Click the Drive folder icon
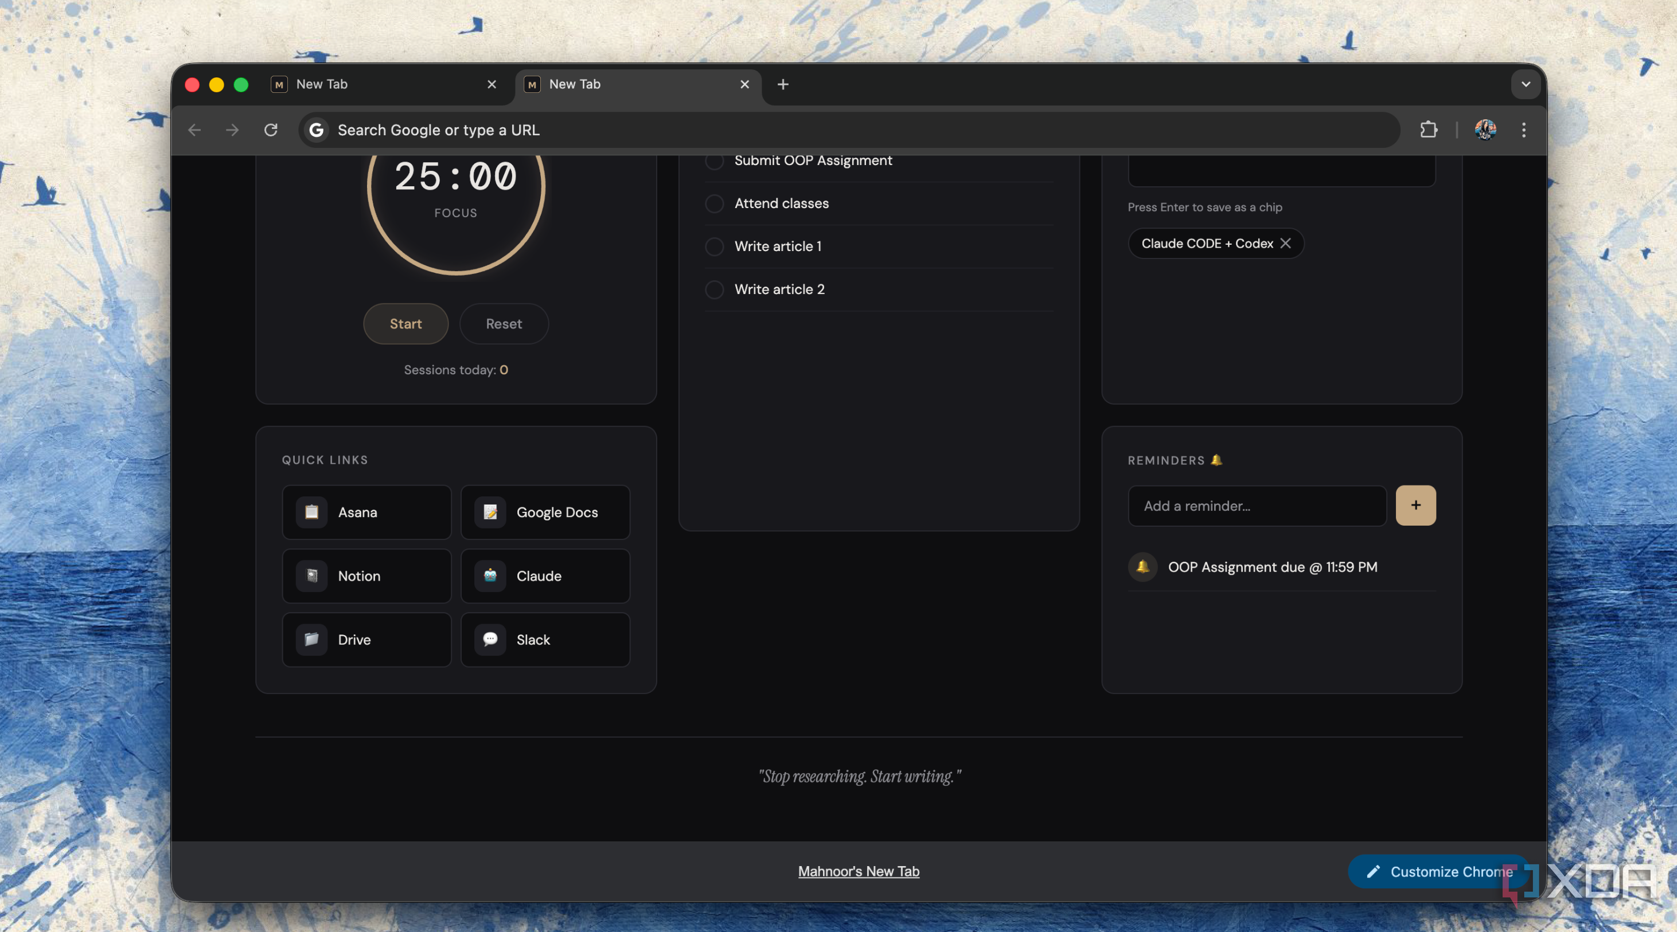The image size is (1677, 932). [x=312, y=640]
